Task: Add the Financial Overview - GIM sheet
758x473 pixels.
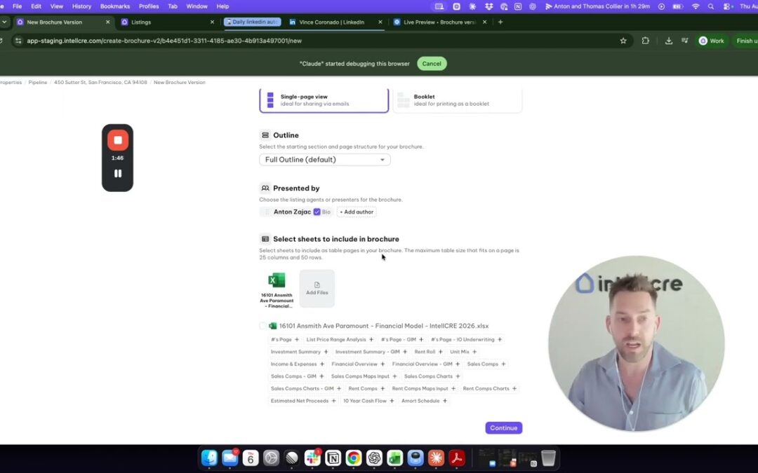Action: [458, 364]
